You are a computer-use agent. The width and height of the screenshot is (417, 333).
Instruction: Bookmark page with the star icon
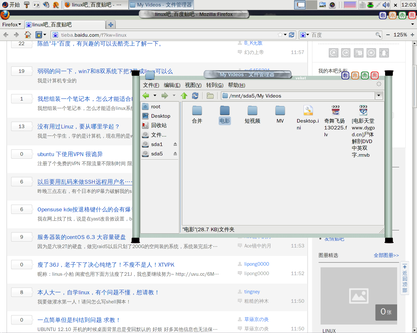[280, 35]
